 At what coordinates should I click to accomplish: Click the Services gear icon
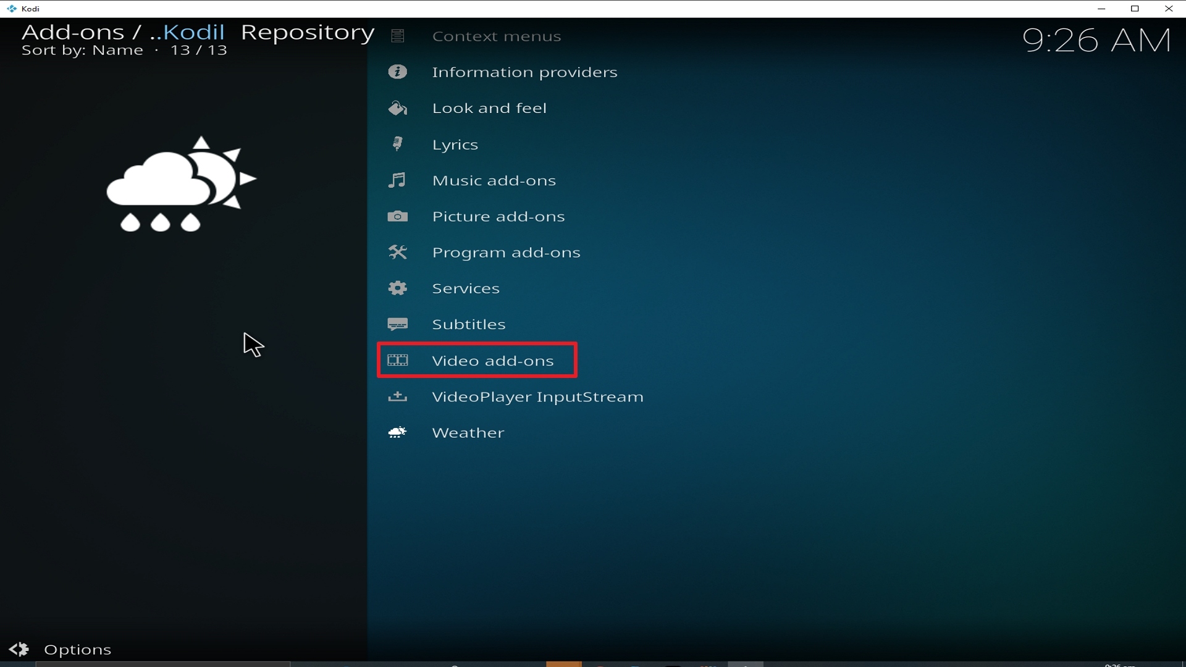pos(398,288)
